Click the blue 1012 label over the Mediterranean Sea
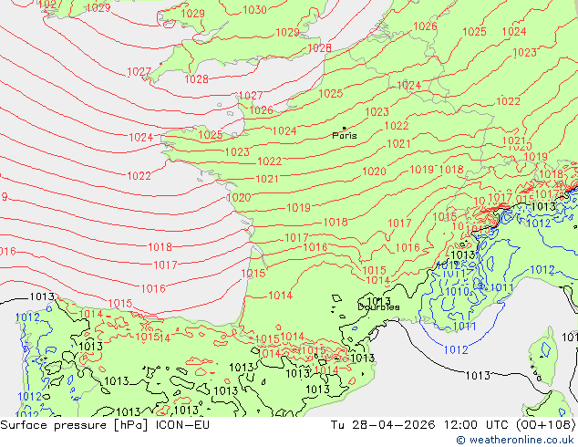Image resolution: width=578 pixels, height=447 pixels. (456, 349)
